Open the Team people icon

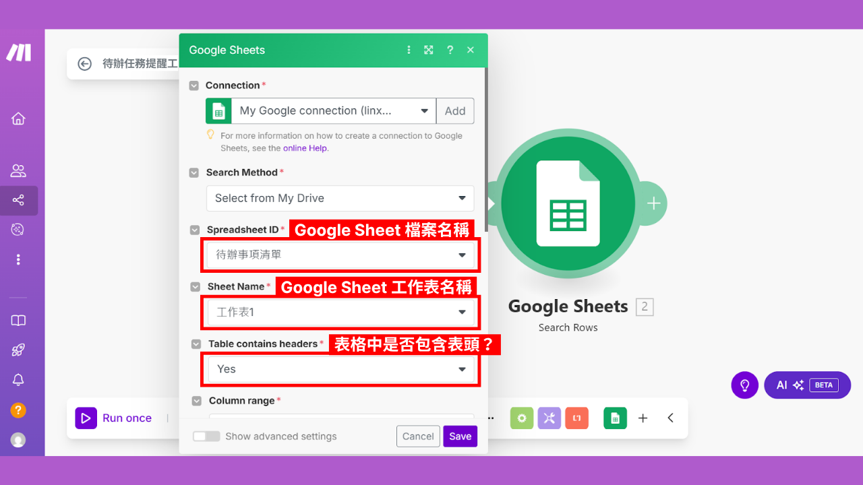point(18,170)
